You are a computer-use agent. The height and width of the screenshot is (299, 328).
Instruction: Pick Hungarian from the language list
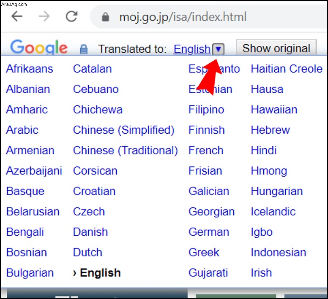click(x=277, y=191)
